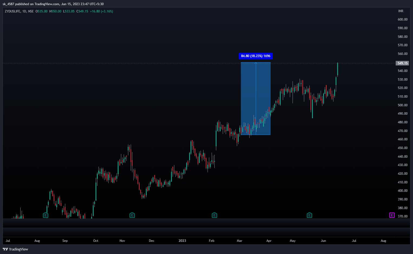Click the NSE exchange label
The width and height of the screenshot is (413, 254).
31,11
